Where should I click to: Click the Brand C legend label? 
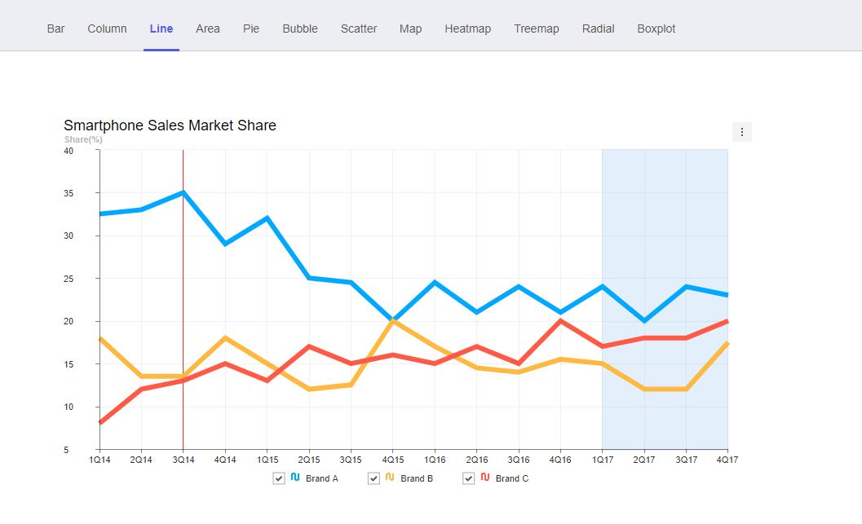pos(512,479)
